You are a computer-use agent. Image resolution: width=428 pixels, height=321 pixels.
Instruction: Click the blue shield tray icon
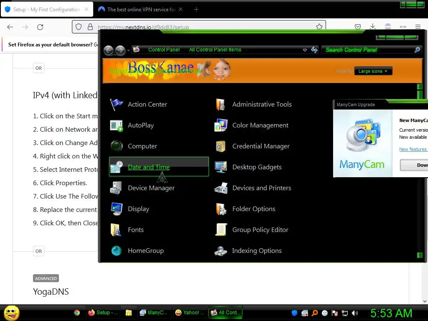[294, 313]
